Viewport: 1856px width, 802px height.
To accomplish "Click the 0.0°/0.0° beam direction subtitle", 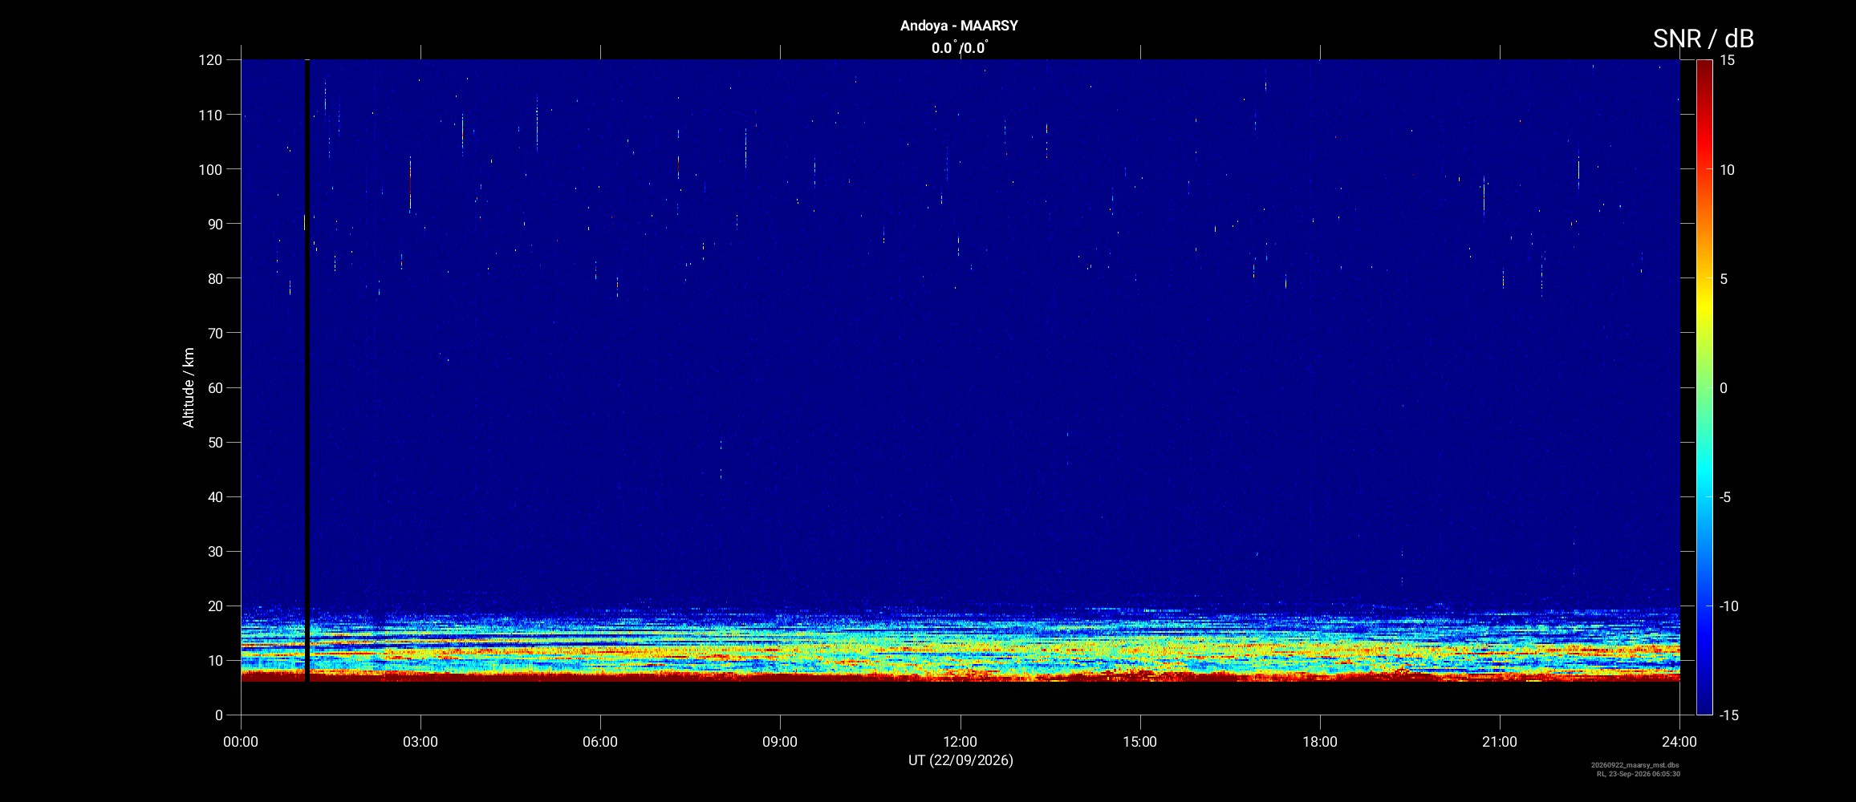I will 960,48.
